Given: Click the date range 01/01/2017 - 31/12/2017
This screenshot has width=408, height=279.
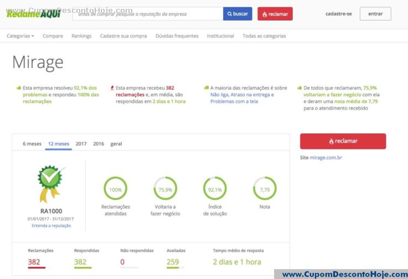Looking at the screenshot, I should (x=51, y=219).
